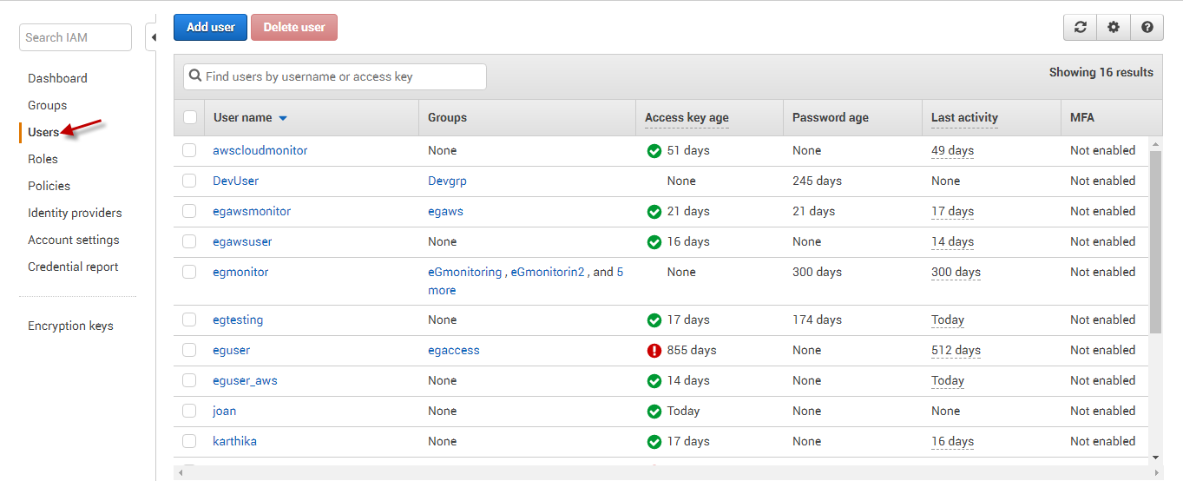Image resolution: width=1183 pixels, height=481 pixels.
Task: Tick the checkbox next to egmonitor
Action: click(x=189, y=272)
